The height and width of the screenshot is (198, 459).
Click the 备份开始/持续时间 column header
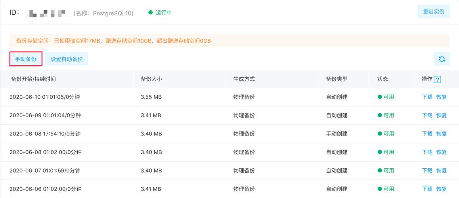(x=33, y=79)
